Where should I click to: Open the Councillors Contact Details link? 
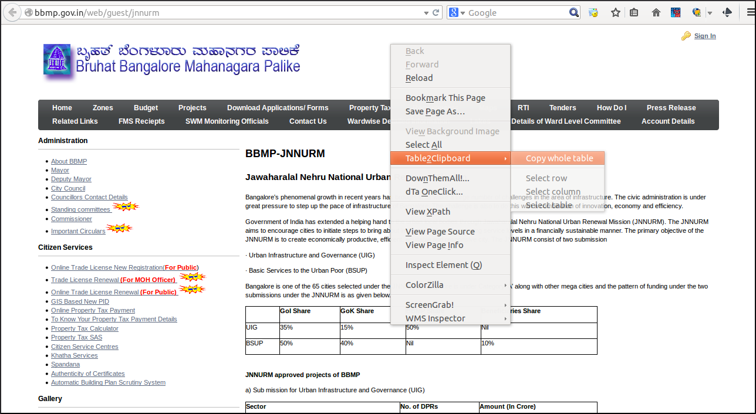(x=89, y=197)
